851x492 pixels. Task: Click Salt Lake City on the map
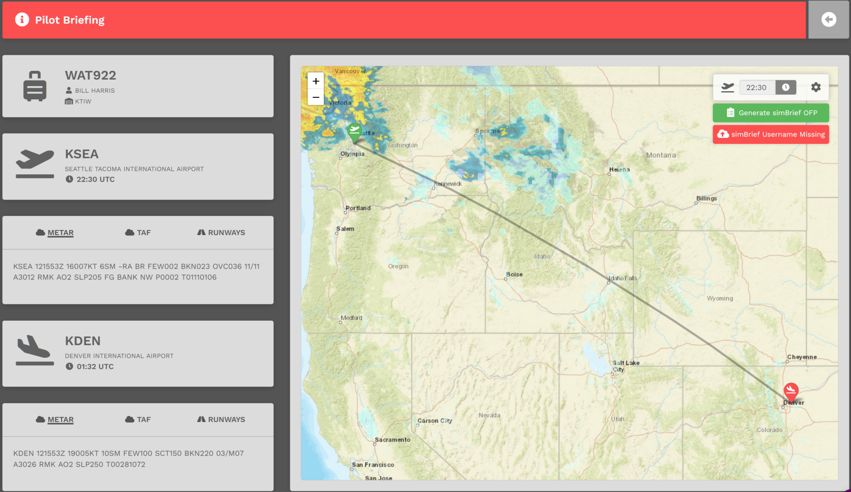tap(626, 366)
